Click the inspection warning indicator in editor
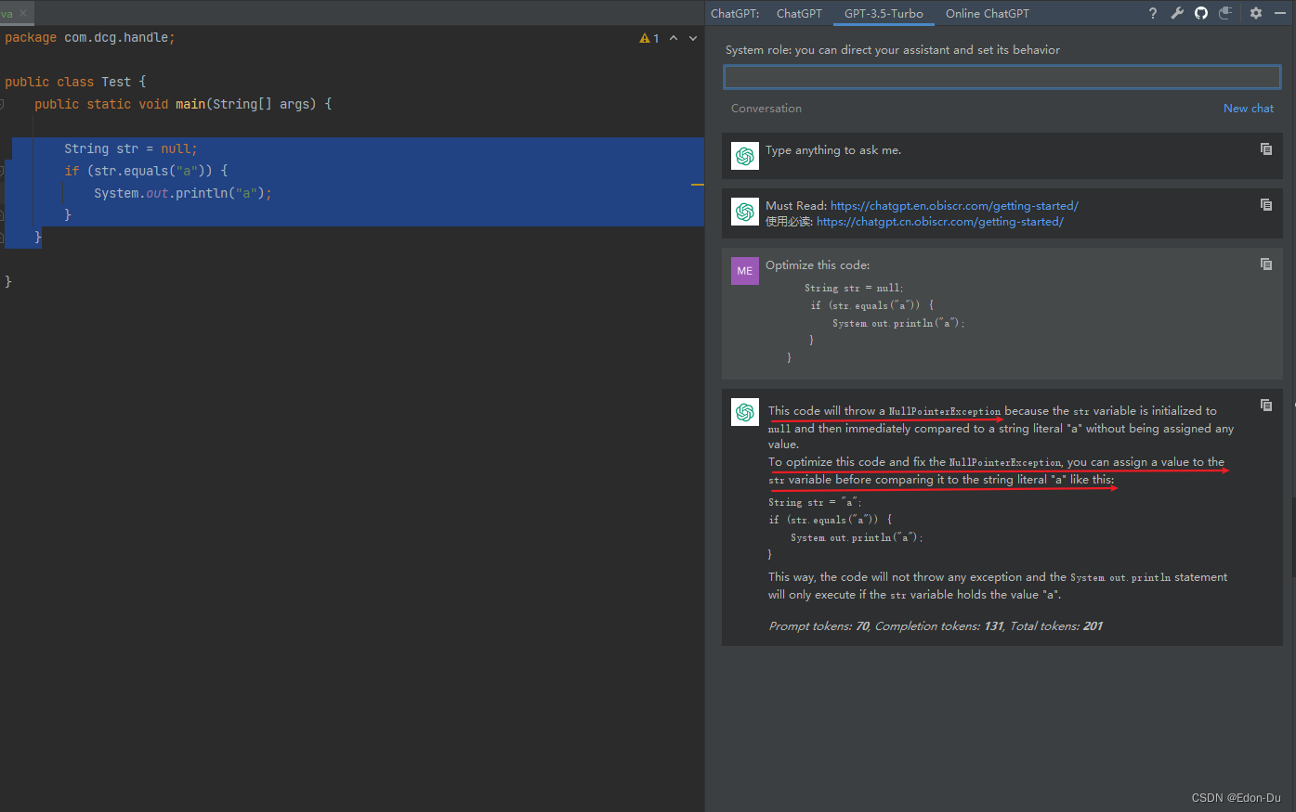Viewport: 1296px width, 812px height. pos(648,38)
